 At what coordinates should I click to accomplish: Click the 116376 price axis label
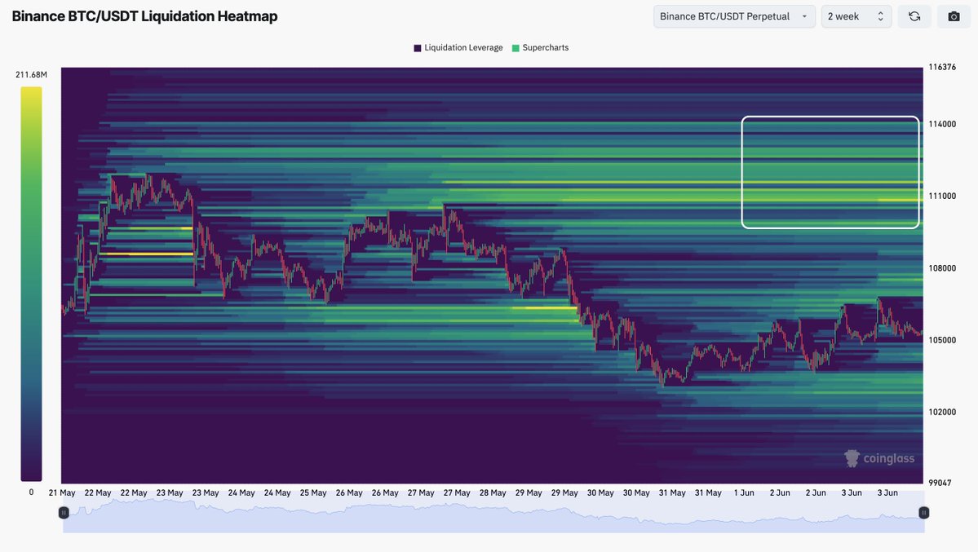pyautogui.click(x=942, y=68)
